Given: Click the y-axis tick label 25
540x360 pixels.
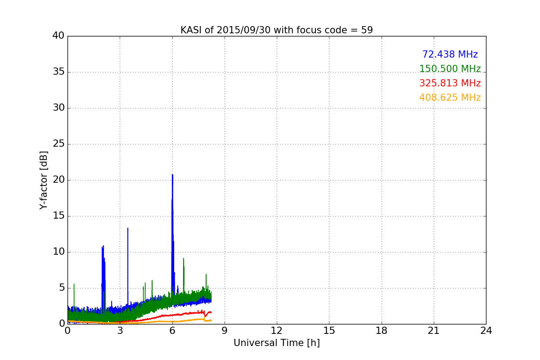Looking at the screenshot, I should pos(58,144).
